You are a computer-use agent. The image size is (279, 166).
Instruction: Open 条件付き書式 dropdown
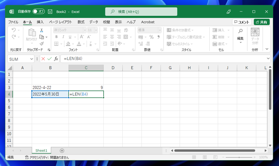180,30
